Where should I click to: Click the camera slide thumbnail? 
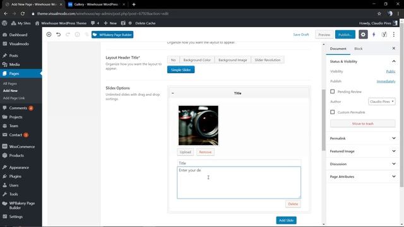point(198,125)
